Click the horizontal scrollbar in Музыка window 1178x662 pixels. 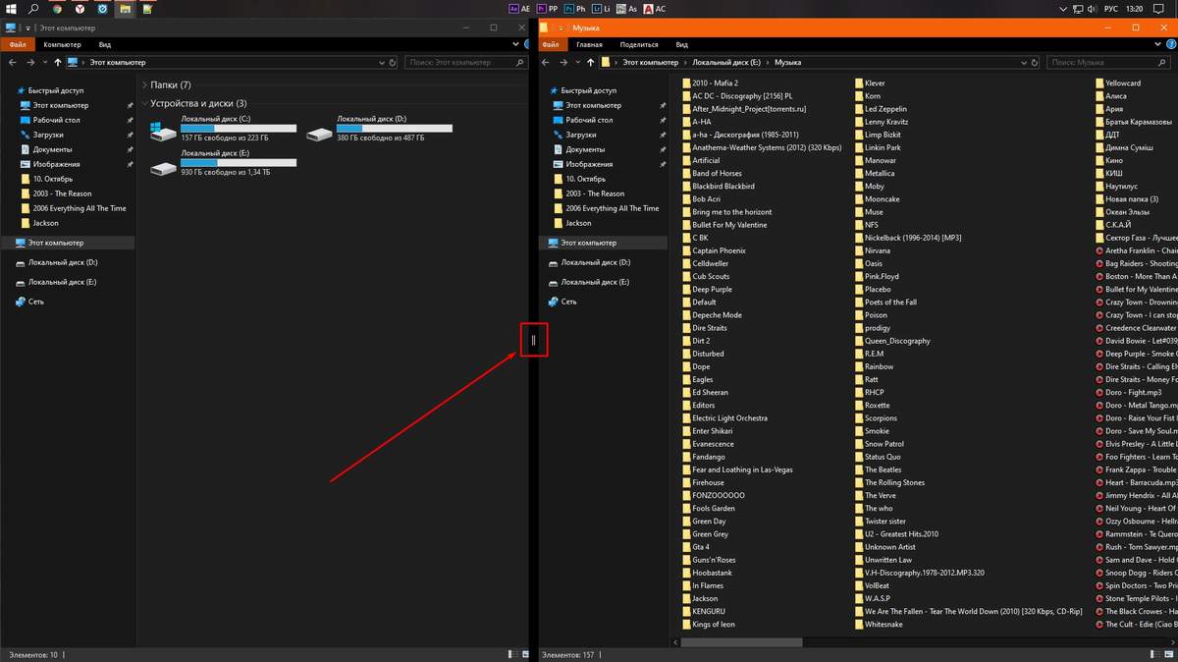coord(746,642)
